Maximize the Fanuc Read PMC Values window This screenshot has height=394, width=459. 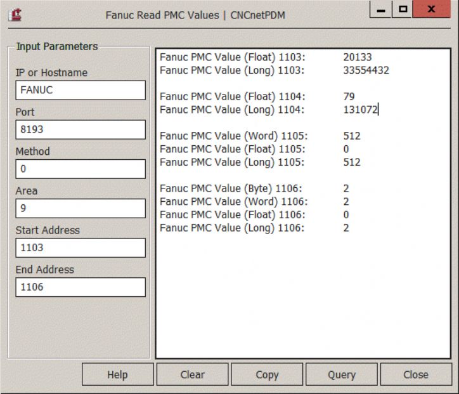403,11
